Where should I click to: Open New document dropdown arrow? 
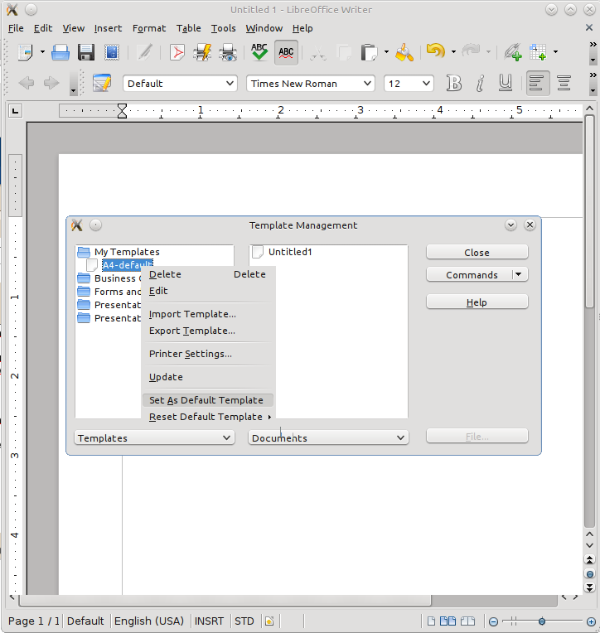(x=42, y=52)
